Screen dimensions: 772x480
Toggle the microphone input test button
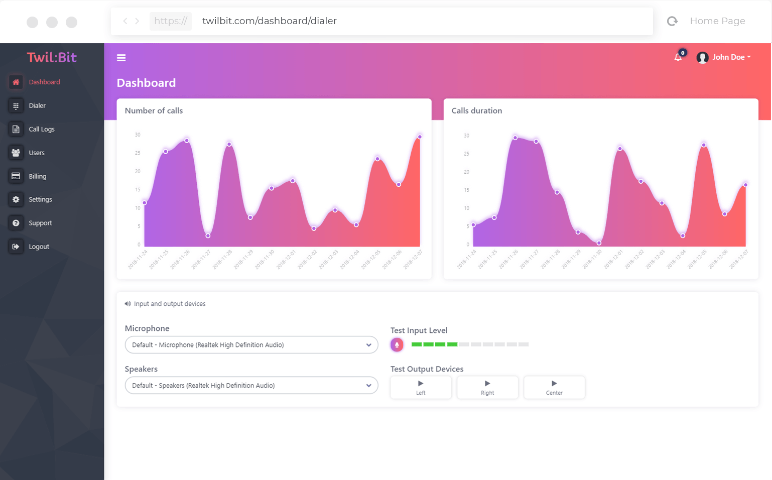397,345
